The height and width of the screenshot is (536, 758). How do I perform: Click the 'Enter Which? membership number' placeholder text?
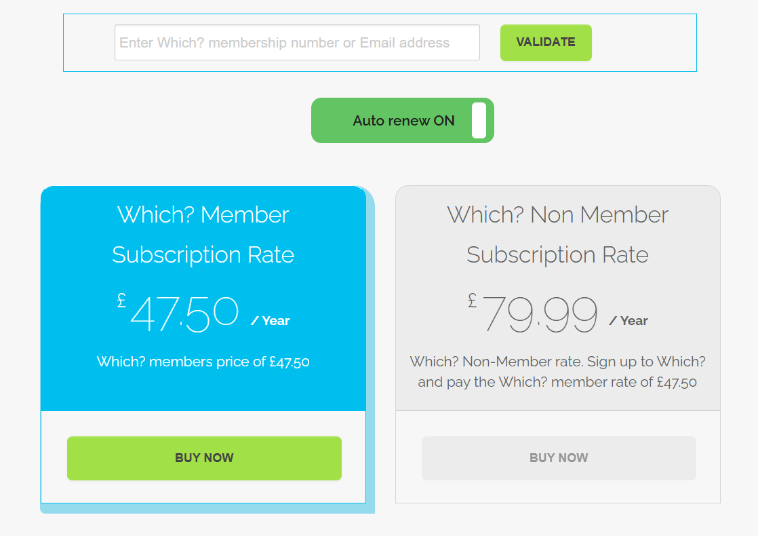tap(229, 43)
